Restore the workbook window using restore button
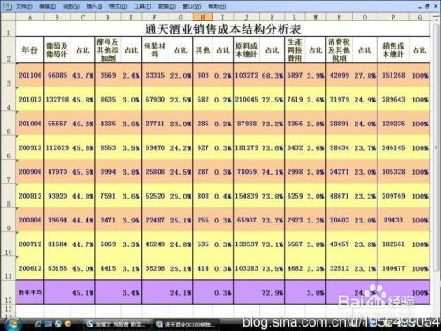Image resolution: width=441 pixels, height=331 pixels. point(427,6)
